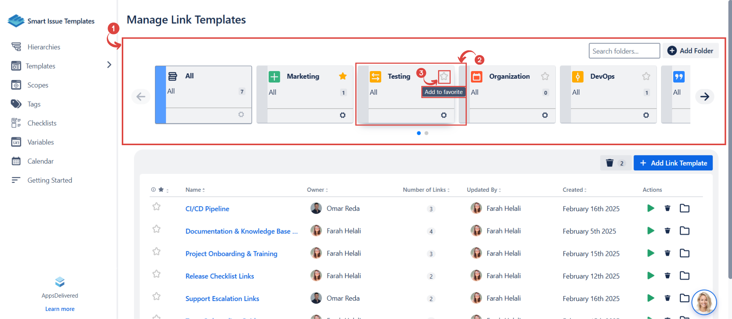Run the CI/CD Pipeline template play icon
Image resolution: width=732 pixels, height=319 pixels.
(651, 208)
